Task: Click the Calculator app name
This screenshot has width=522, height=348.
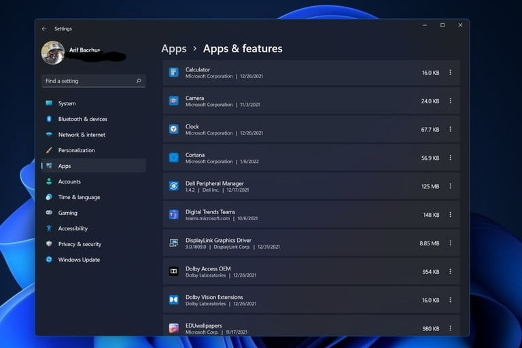Action: click(198, 69)
